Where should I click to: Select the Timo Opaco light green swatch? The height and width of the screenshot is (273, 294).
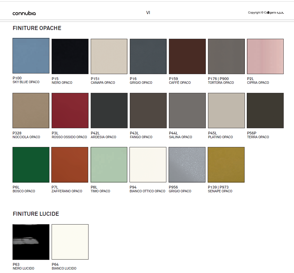tap(109, 164)
